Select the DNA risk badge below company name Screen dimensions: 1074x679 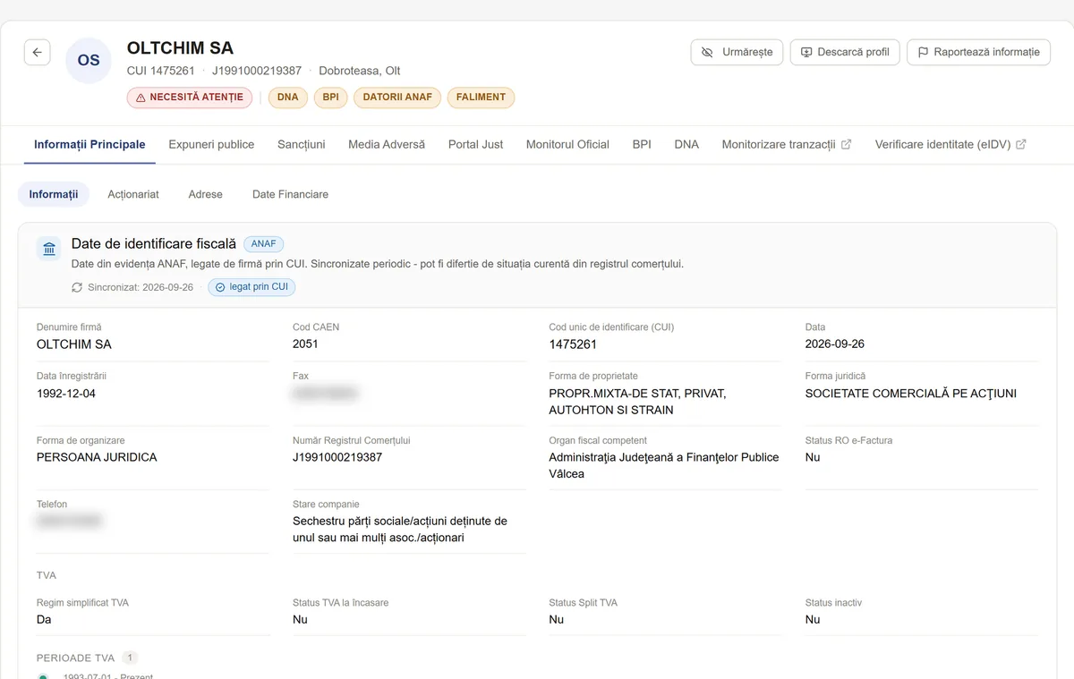click(x=288, y=98)
